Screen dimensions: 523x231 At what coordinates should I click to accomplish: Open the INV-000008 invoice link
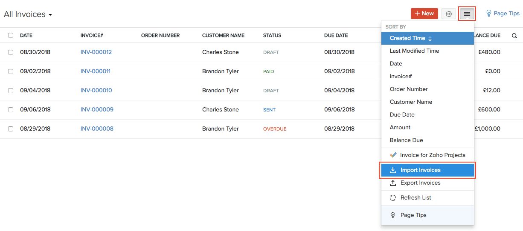[97, 129]
